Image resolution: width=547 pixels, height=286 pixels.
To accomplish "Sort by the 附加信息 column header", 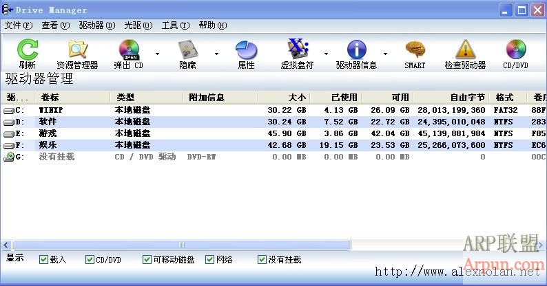I will (220, 98).
